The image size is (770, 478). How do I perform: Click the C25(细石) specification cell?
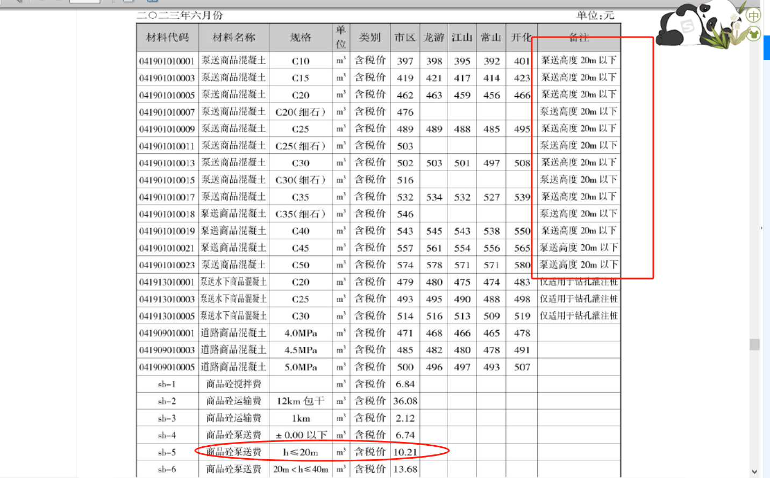tap(301, 146)
